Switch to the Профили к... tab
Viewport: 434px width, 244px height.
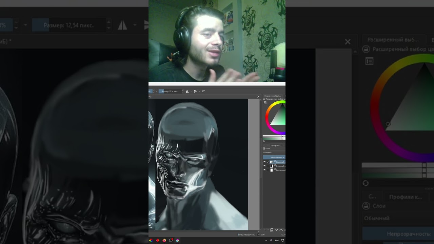(276, 146)
